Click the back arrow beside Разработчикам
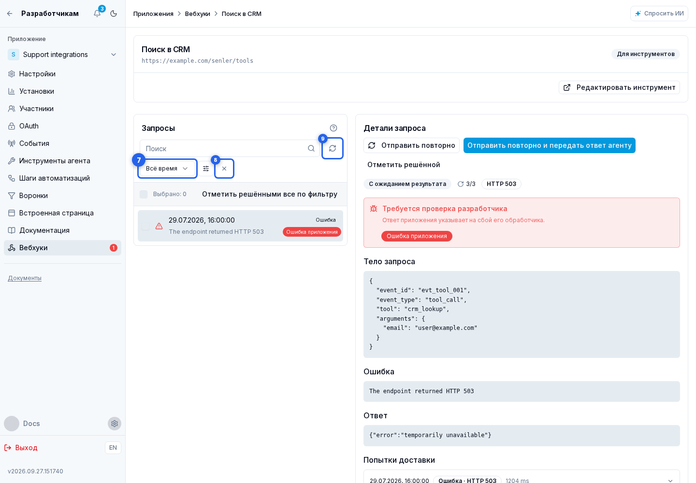696x483 pixels. coord(10,14)
